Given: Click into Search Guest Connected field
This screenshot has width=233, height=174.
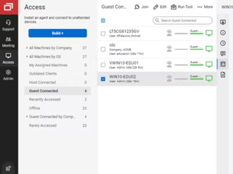Looking at the screenshot, I should tap(182, 21).
